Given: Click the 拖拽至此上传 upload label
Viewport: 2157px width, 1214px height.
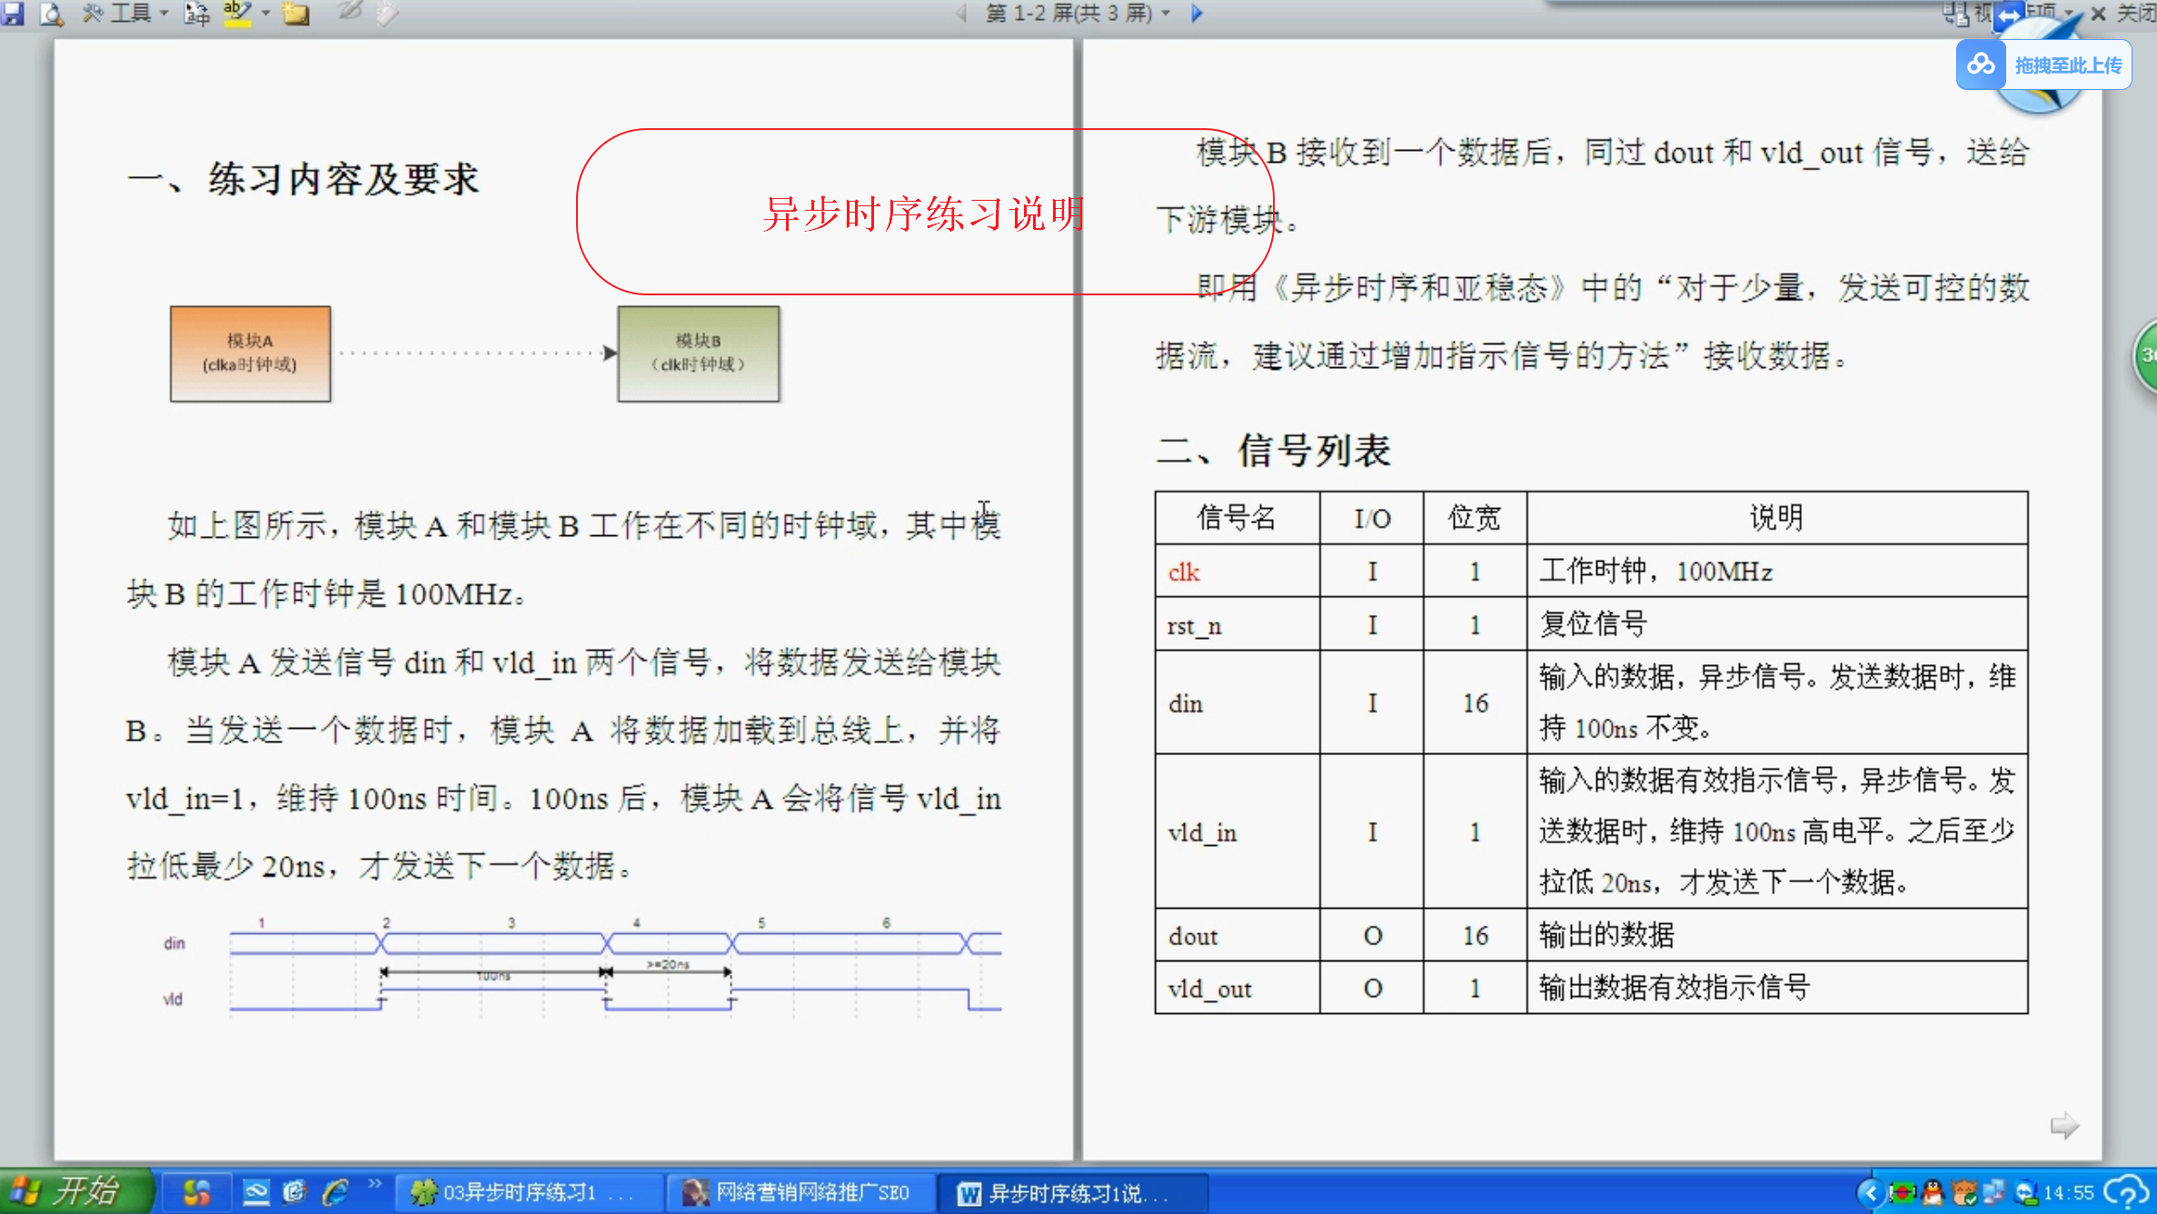Looking at the screenshot, I should pos(2069,65).
